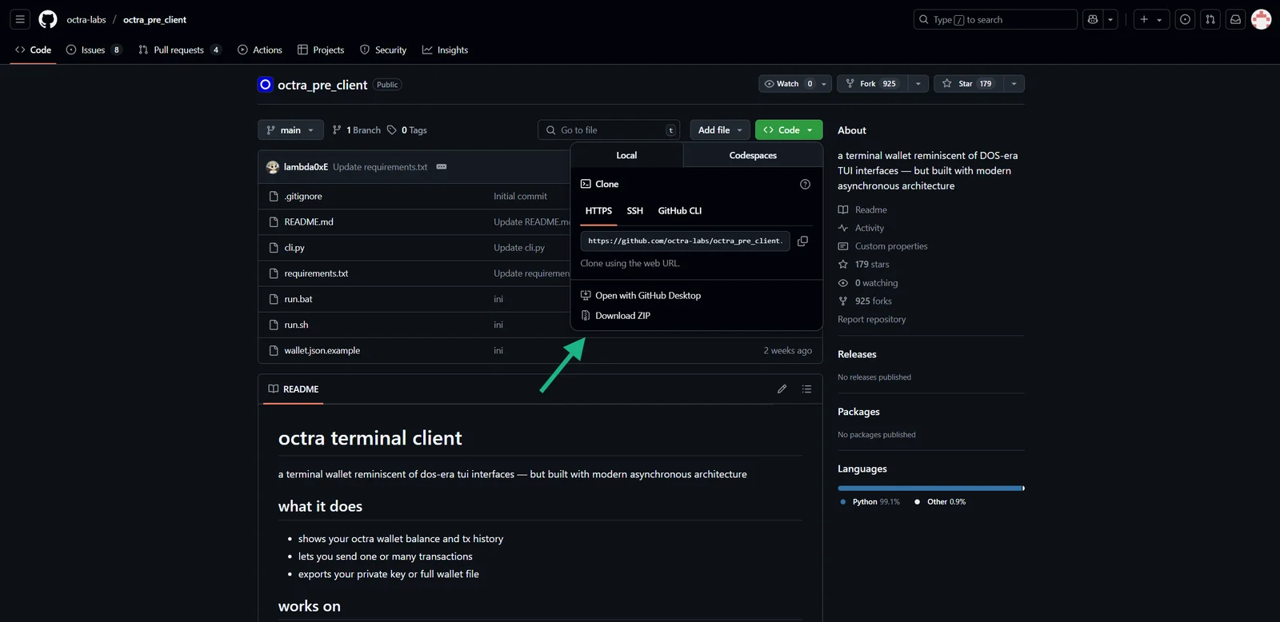The height and width of the screenshot is (622, 1280).
Task: Toggle Watch on this repository
Action: (788, 83)
